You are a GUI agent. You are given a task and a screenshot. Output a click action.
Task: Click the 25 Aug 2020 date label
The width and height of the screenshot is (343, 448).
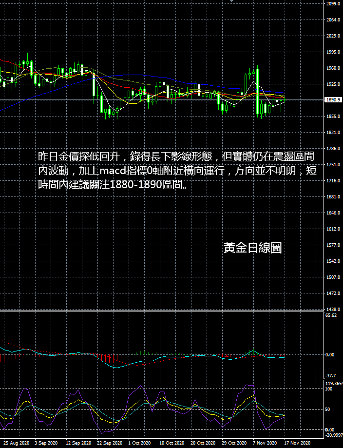coord(16,443)
